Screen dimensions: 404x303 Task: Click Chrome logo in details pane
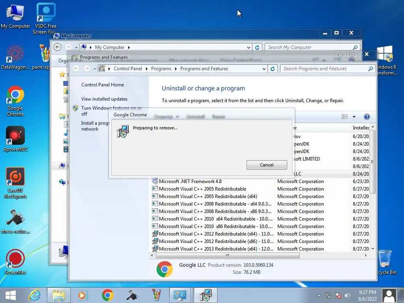pos(165,269)
